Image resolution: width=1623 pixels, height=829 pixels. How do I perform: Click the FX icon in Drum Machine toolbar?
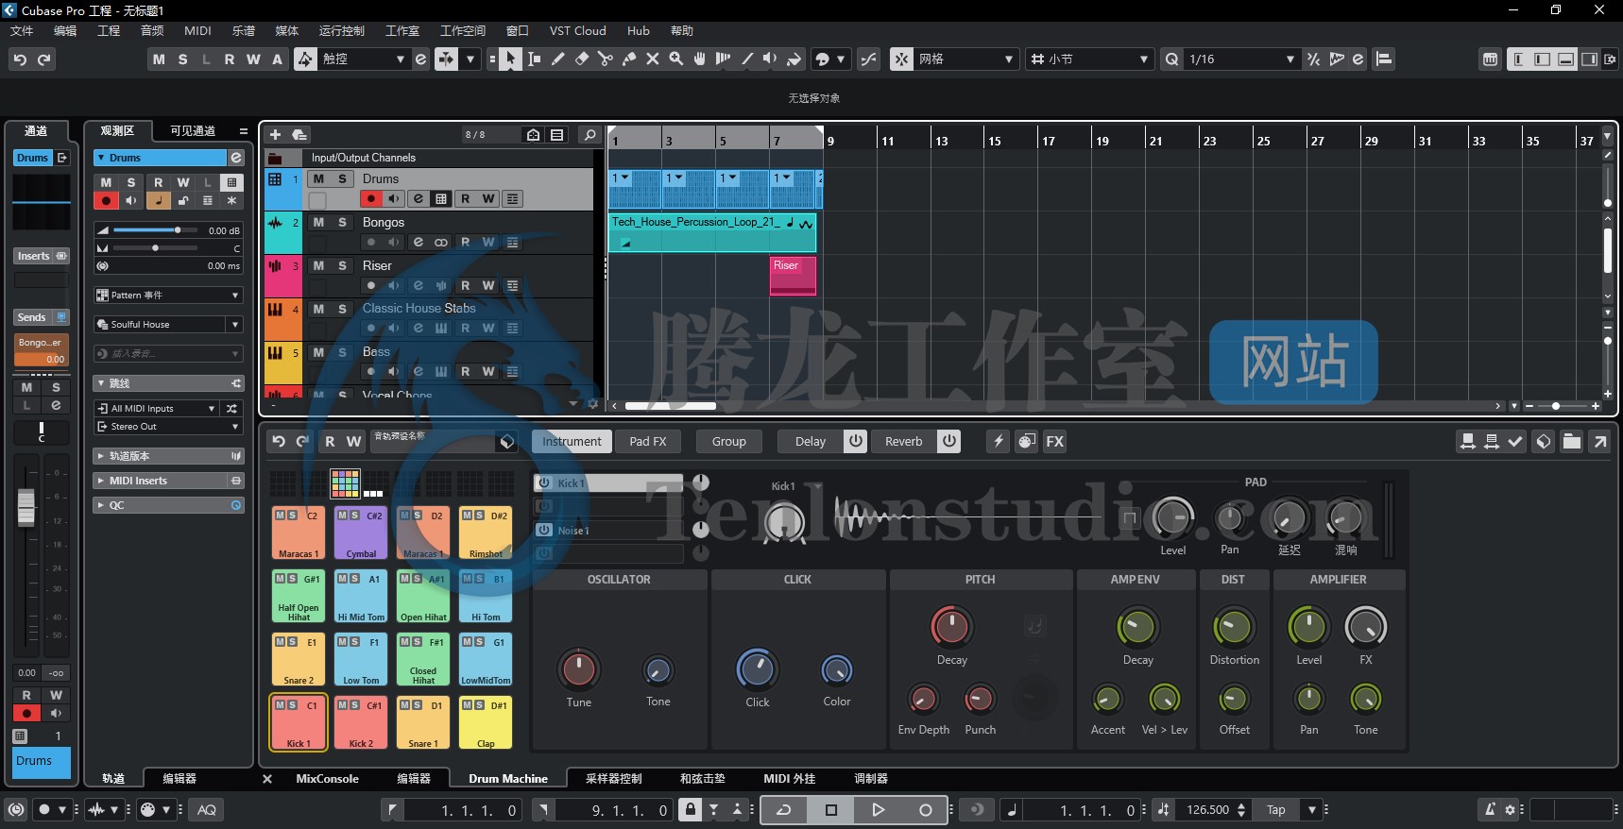(x=1055, y=441)
